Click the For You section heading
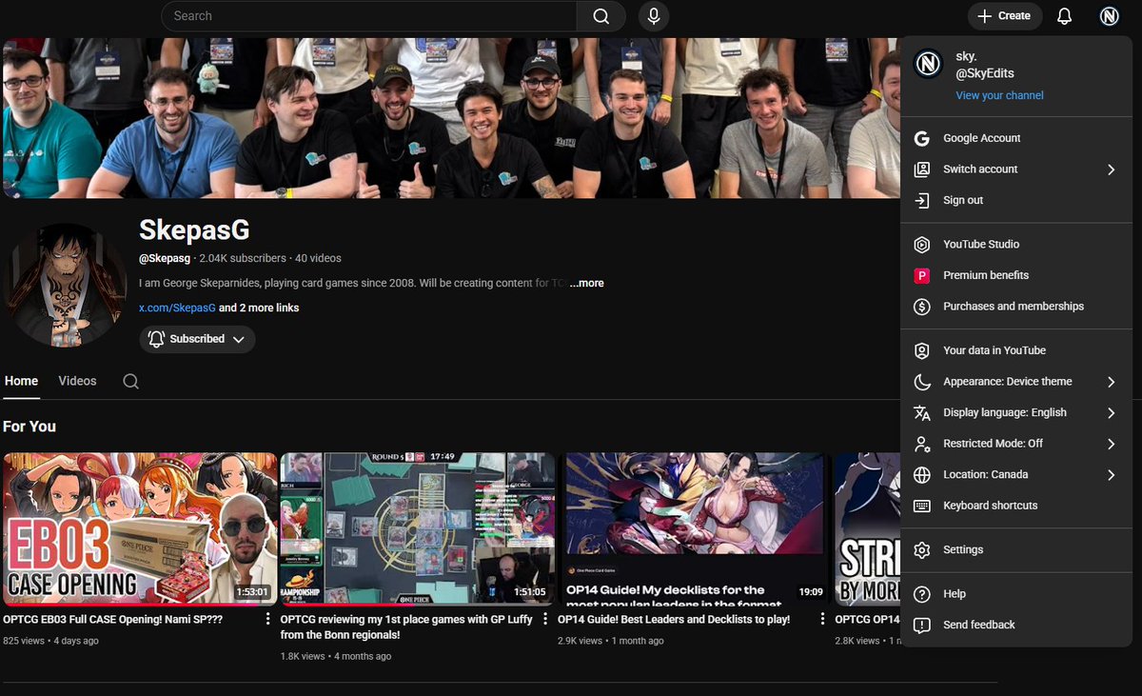This screenshot has height=696, width=1142. (x=30, y=427)
